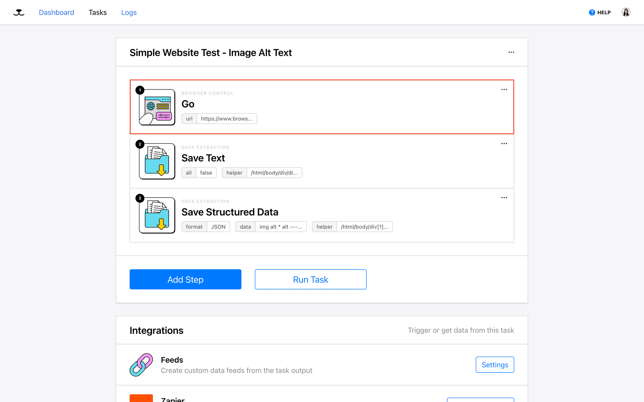Screen dimensions: 644x402
Task: Click the user profile avatar
Action: [626, 12]
